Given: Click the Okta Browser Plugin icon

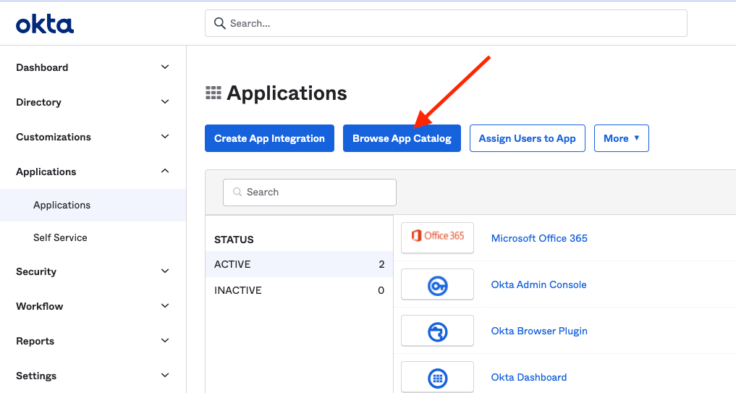Looking at the screenshot, I should click(x=437, y=331).
